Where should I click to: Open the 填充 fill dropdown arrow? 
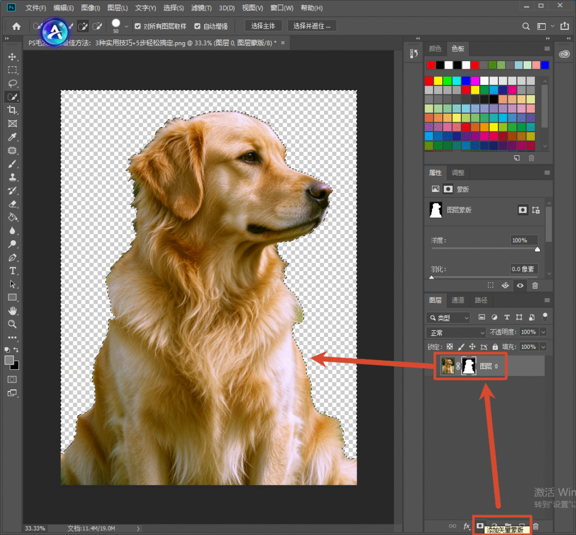(x=543, y=347)
